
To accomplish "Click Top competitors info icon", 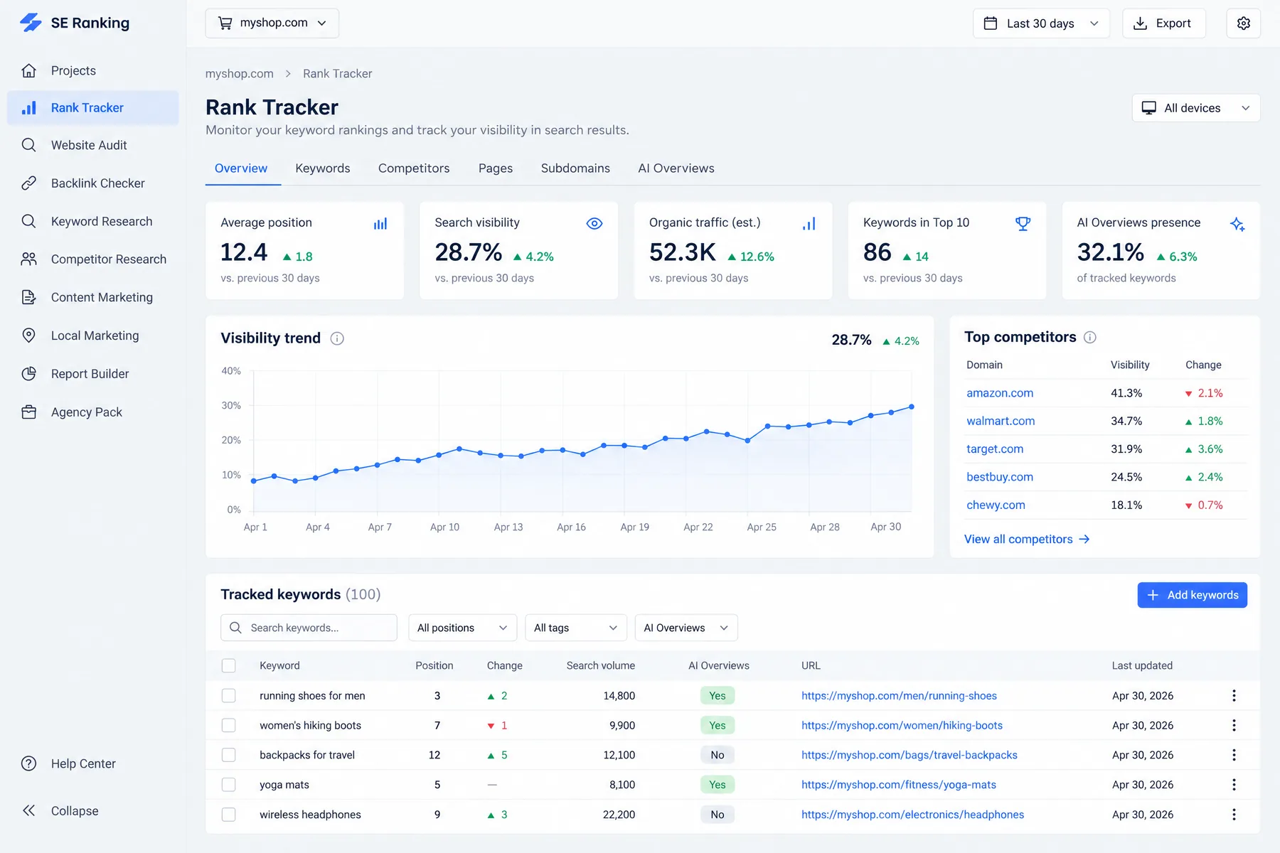I will [x=1090, y=337].
